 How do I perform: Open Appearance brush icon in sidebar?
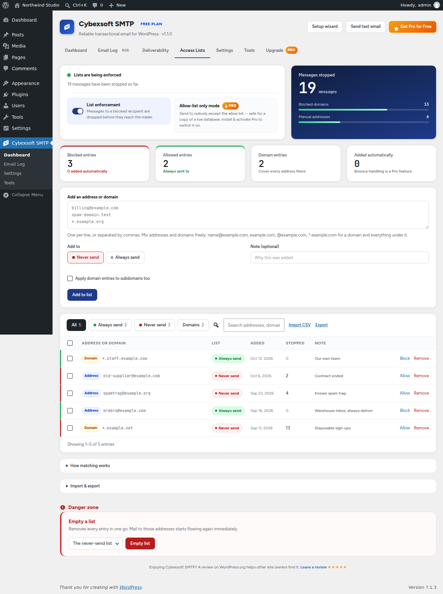tap(6, 83)
